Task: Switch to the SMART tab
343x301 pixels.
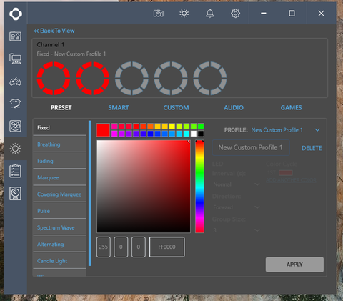Action: tap(119, 108)
